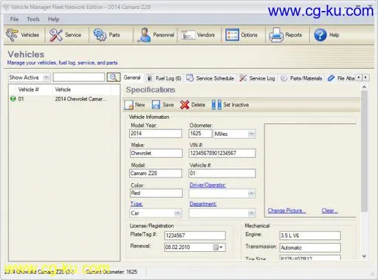378x280 pixels.
Task: Click the Model field showing Camaro Z28
Action: pos(156,174)
